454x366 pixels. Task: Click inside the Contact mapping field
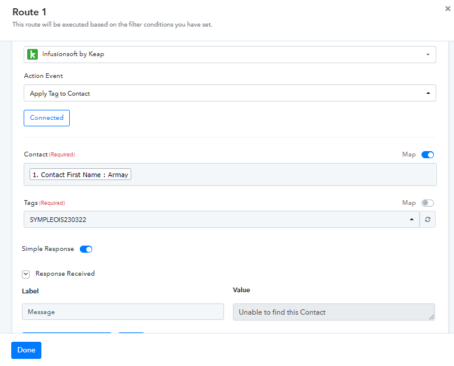coord(230,174)
